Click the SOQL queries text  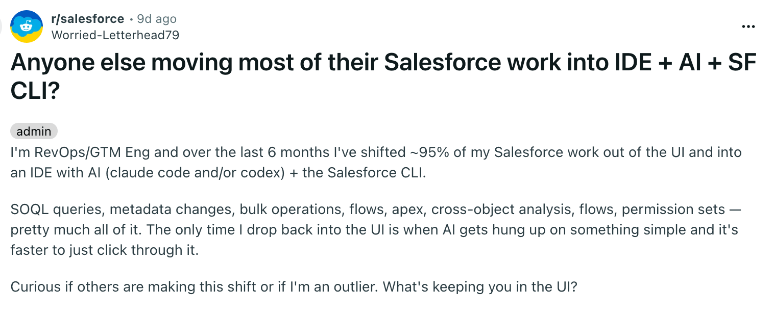pos(55,209)
